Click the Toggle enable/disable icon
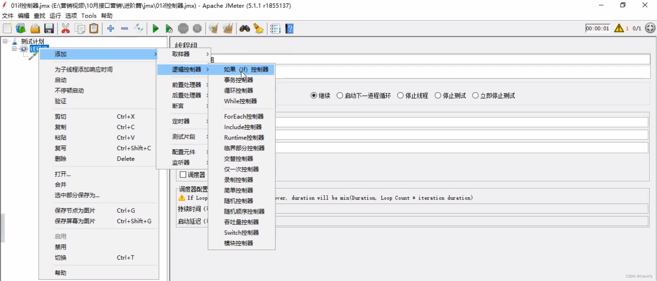The width and height of the screenshot is (657, 281). click(139, 28)
